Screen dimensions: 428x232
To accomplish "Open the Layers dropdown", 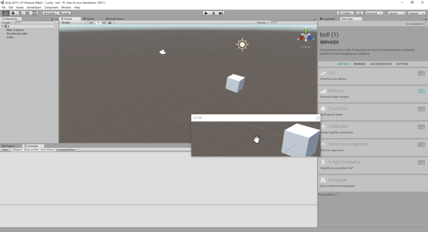I will point(396,13).
